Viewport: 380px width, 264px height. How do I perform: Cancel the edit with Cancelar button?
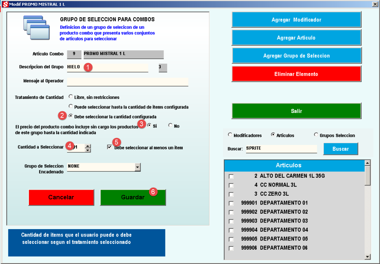pos(61,197)
